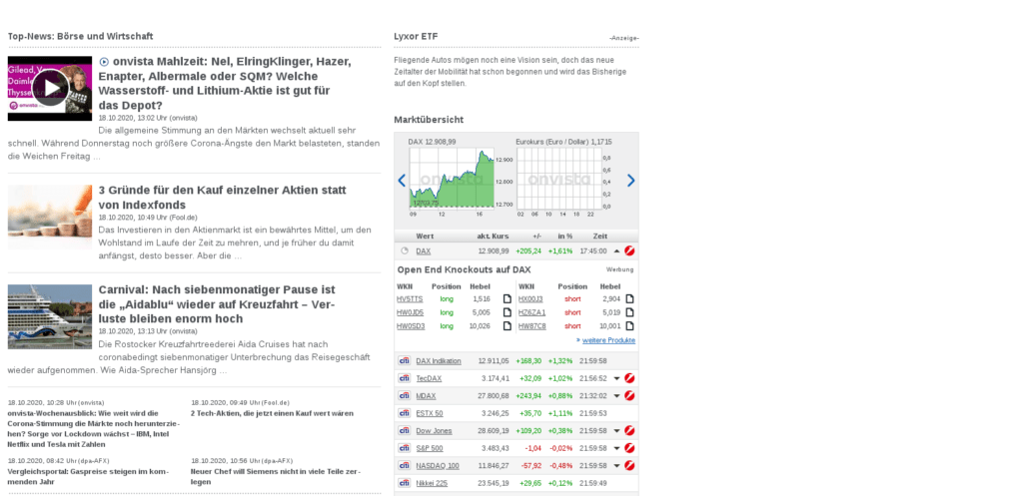Screen dimensions: 1029x496
Task: Open article about 3 Gründe für Kauf einzelner Aktien
Action: (x=222, y=198)
